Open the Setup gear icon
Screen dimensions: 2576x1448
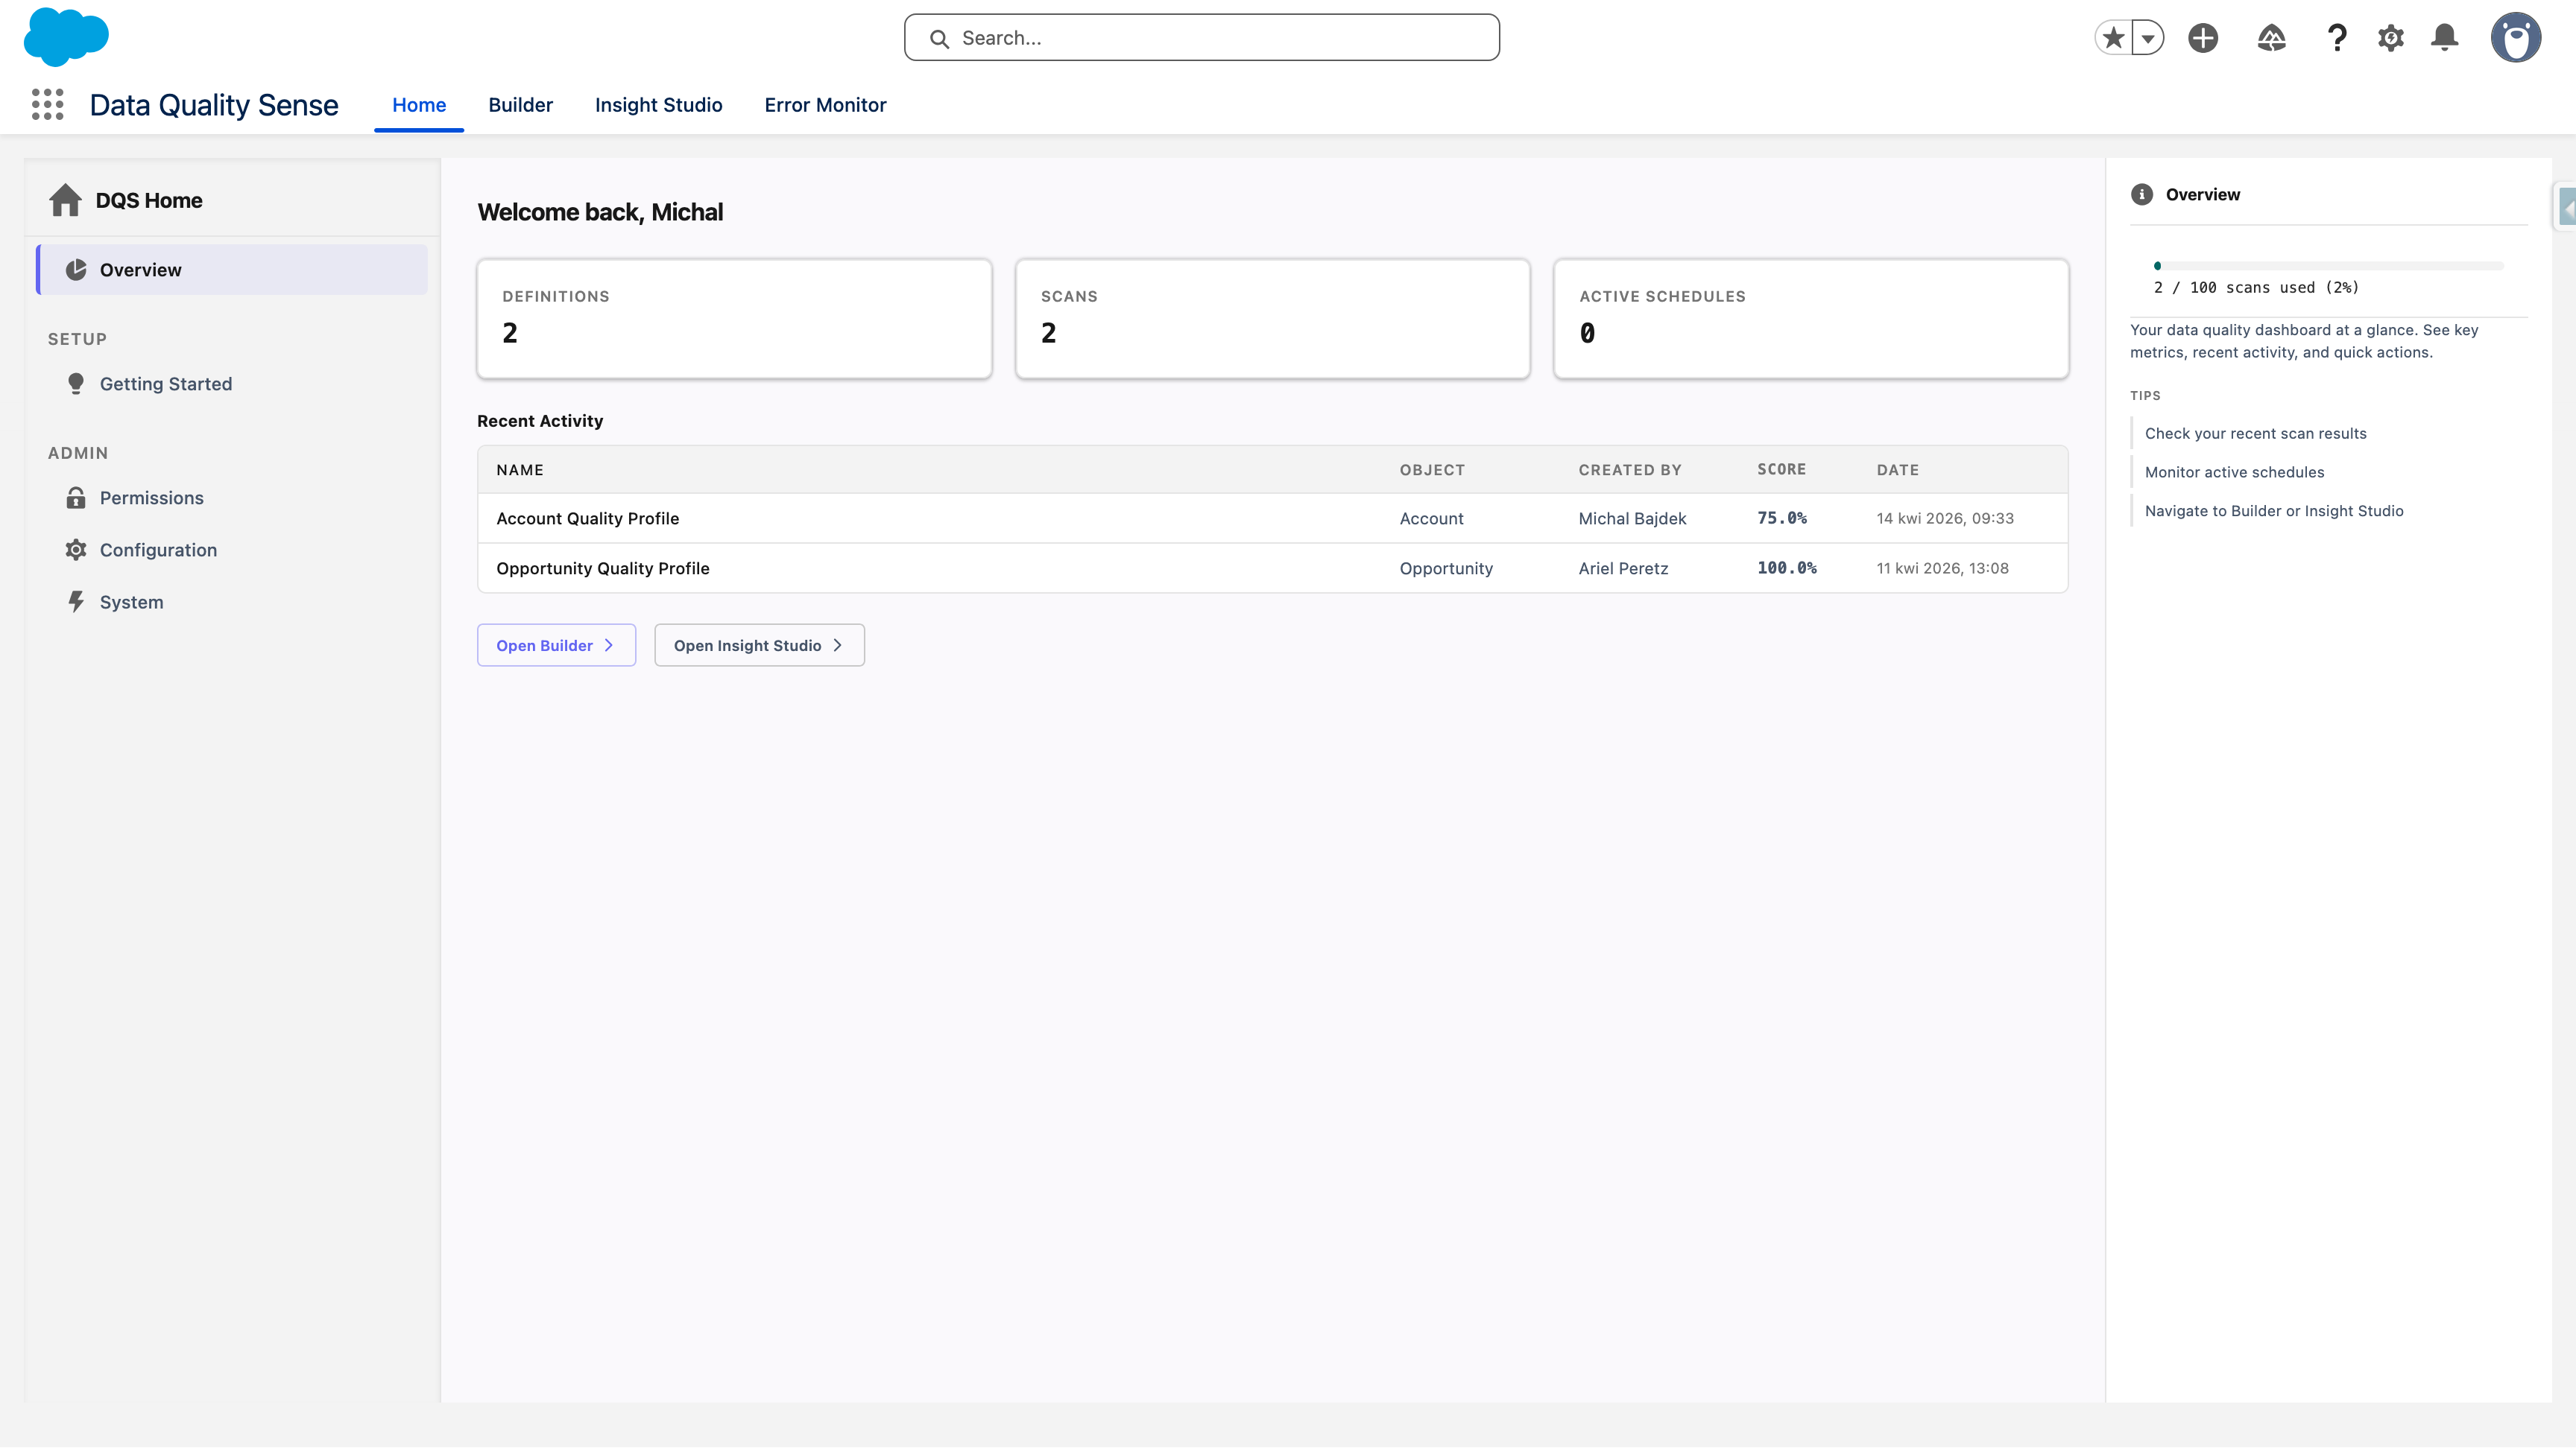(2390, 38)
